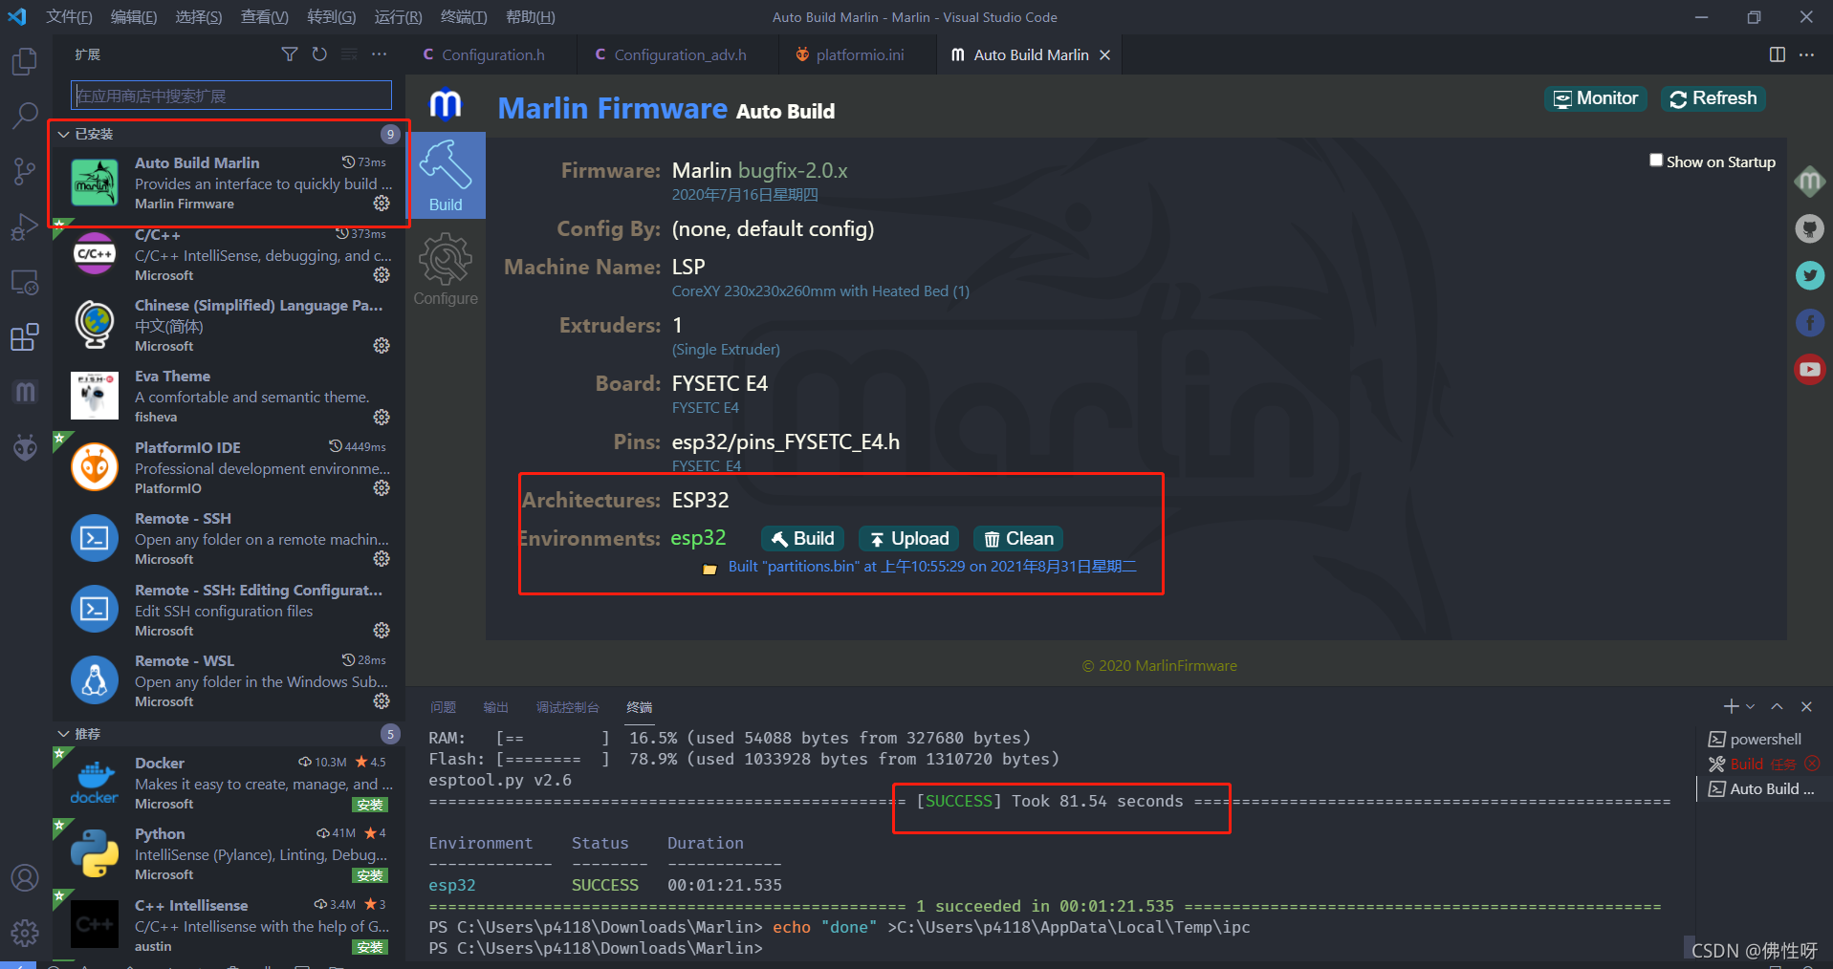The image size is (1833, 969).
Task: Install the Python extension
Action: click(x=370, y=875)
